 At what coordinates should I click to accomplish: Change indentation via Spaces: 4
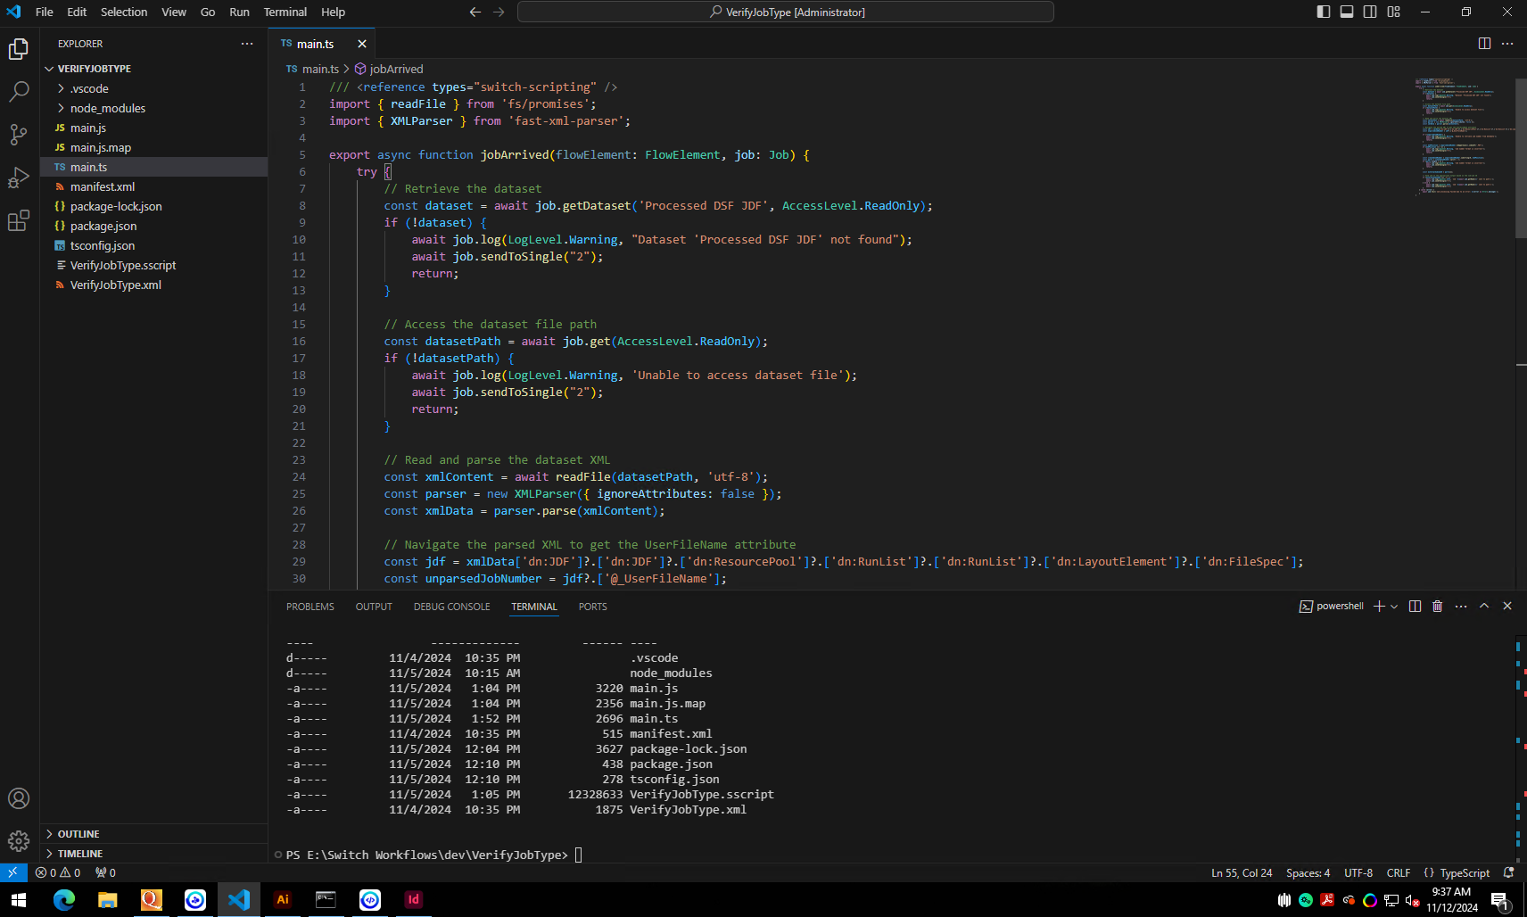coord(1308,873)
